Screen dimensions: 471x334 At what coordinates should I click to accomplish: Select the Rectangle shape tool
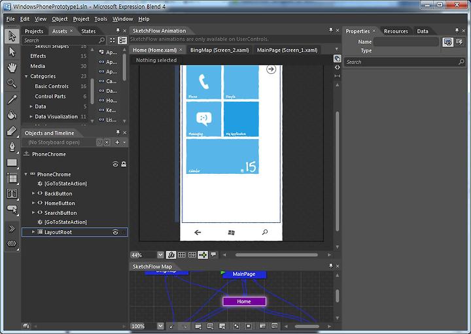(12, 163)
